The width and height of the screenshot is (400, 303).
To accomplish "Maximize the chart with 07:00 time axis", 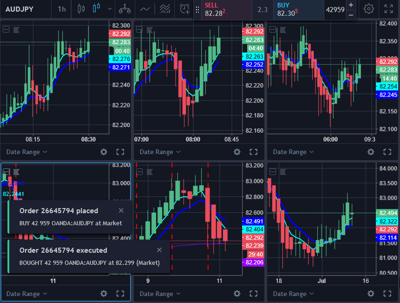I will (253, 152).
